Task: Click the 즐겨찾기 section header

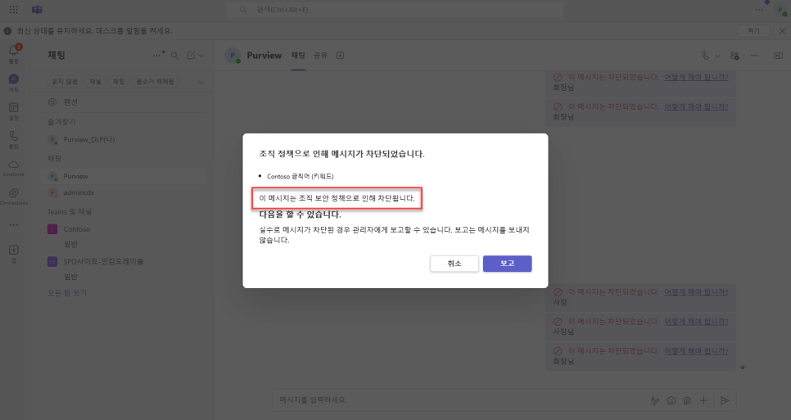Action: (61, 122)
